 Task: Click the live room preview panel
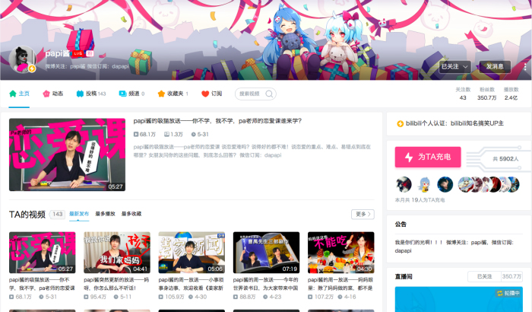tap(459, 299)
